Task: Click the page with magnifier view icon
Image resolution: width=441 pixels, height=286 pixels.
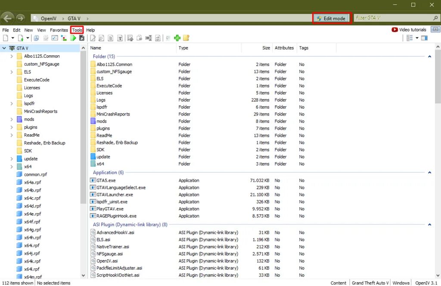Action: [102, 38]
